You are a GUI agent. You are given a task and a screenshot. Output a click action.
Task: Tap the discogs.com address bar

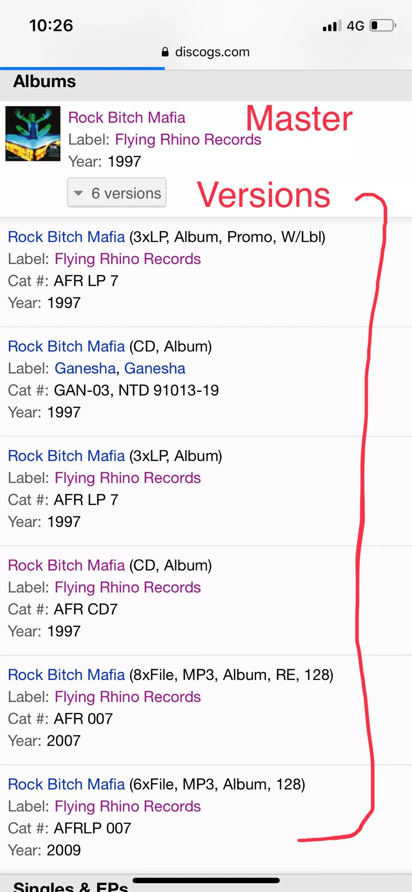212,52
